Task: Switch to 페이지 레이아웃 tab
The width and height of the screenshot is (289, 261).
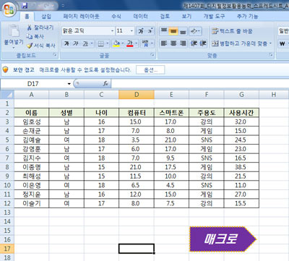Action: [x=81, y=17]
